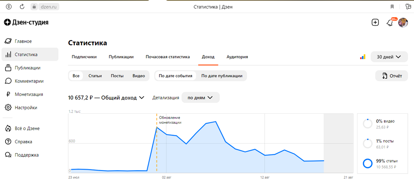Switch to the statistics Публикации tab
The image size is (414, 190).
pyautogui.click(x=121, y=57)
